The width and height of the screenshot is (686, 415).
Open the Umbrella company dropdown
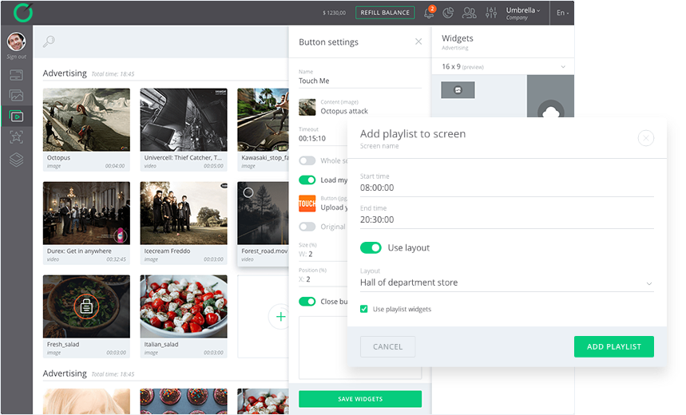click(523, 13)
